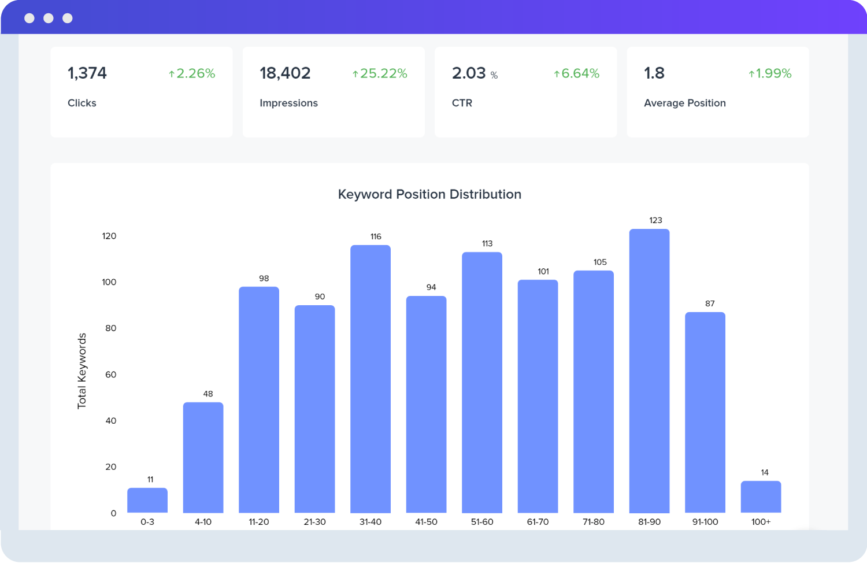Click the 90 bar value label
Image resolution: width=867 pixels, height=563 pixels.
(320, 297)
